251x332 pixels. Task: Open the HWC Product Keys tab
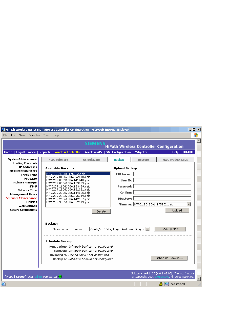point(175,160)
